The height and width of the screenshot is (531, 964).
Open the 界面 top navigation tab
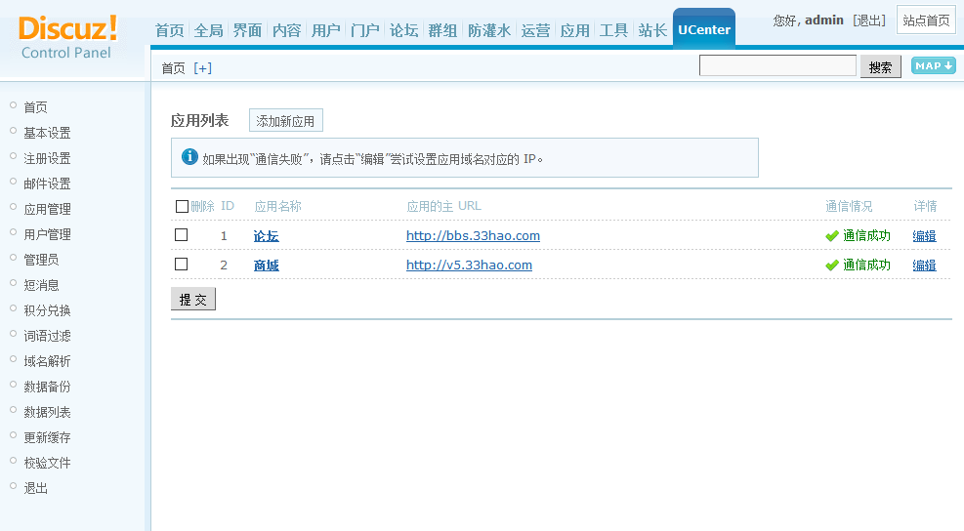pos(247,30)
